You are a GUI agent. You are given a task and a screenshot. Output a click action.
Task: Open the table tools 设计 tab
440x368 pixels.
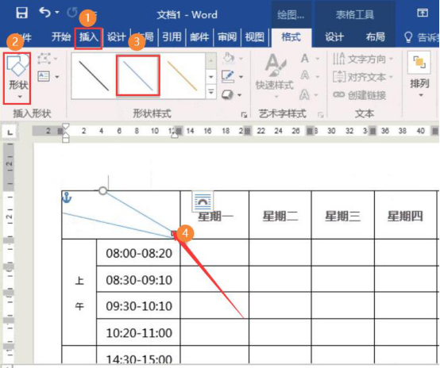(334, 37)
